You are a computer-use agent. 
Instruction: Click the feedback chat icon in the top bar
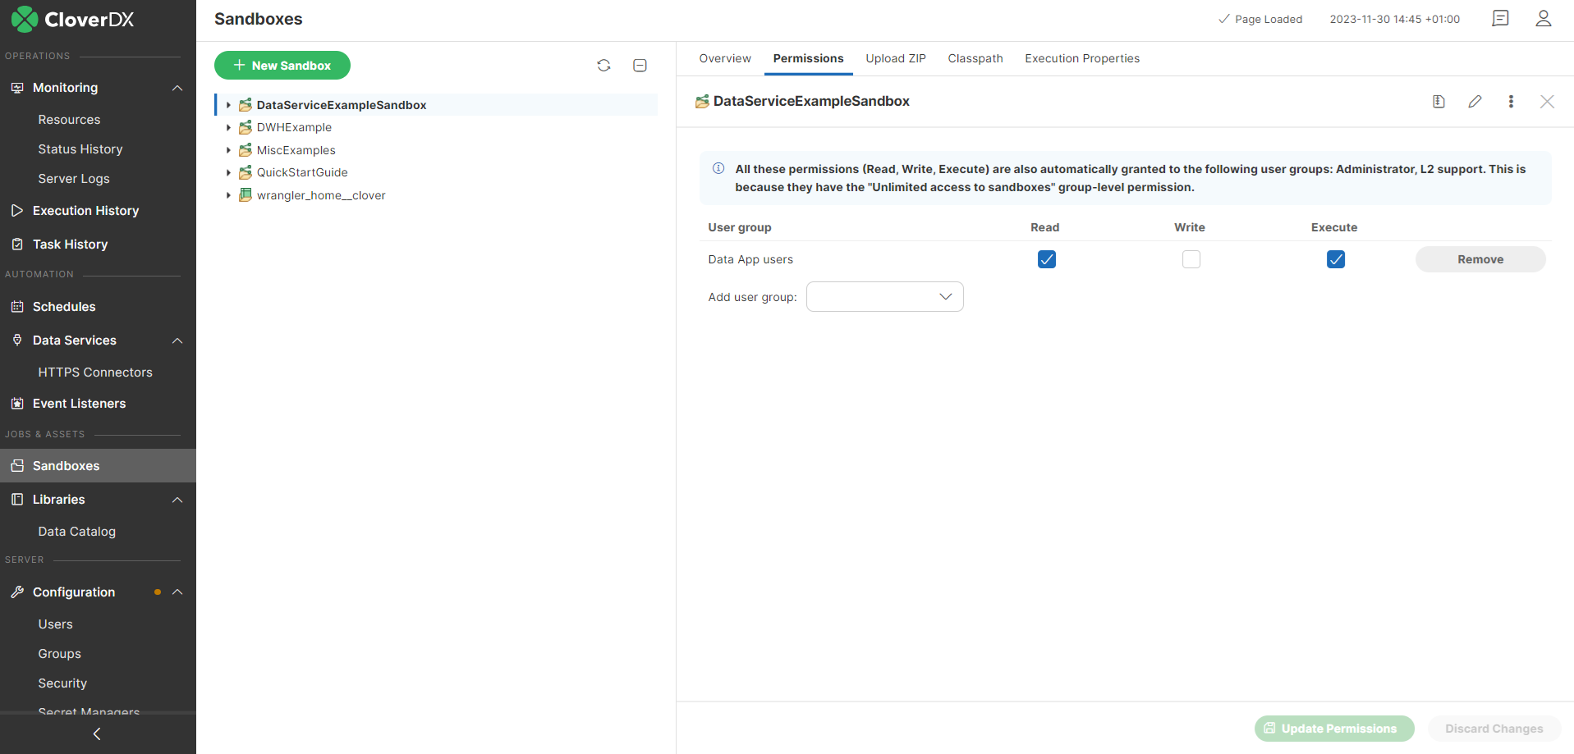1500,18
